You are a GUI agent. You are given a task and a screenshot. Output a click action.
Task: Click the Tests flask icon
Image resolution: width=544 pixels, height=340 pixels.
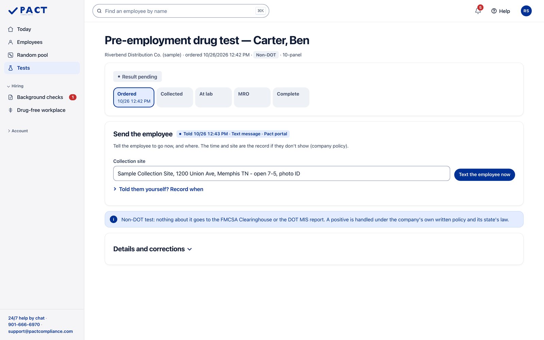pos(11,68)
